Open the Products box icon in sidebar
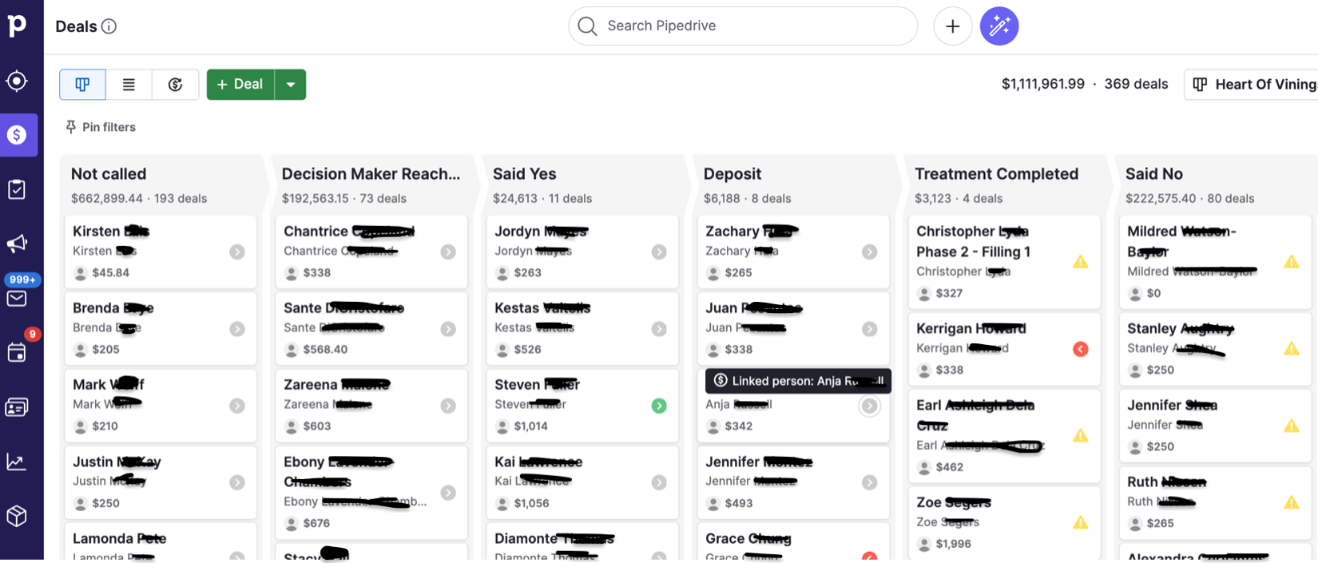This screenshot has width=1318, height=563. click(x=17, y=516)
